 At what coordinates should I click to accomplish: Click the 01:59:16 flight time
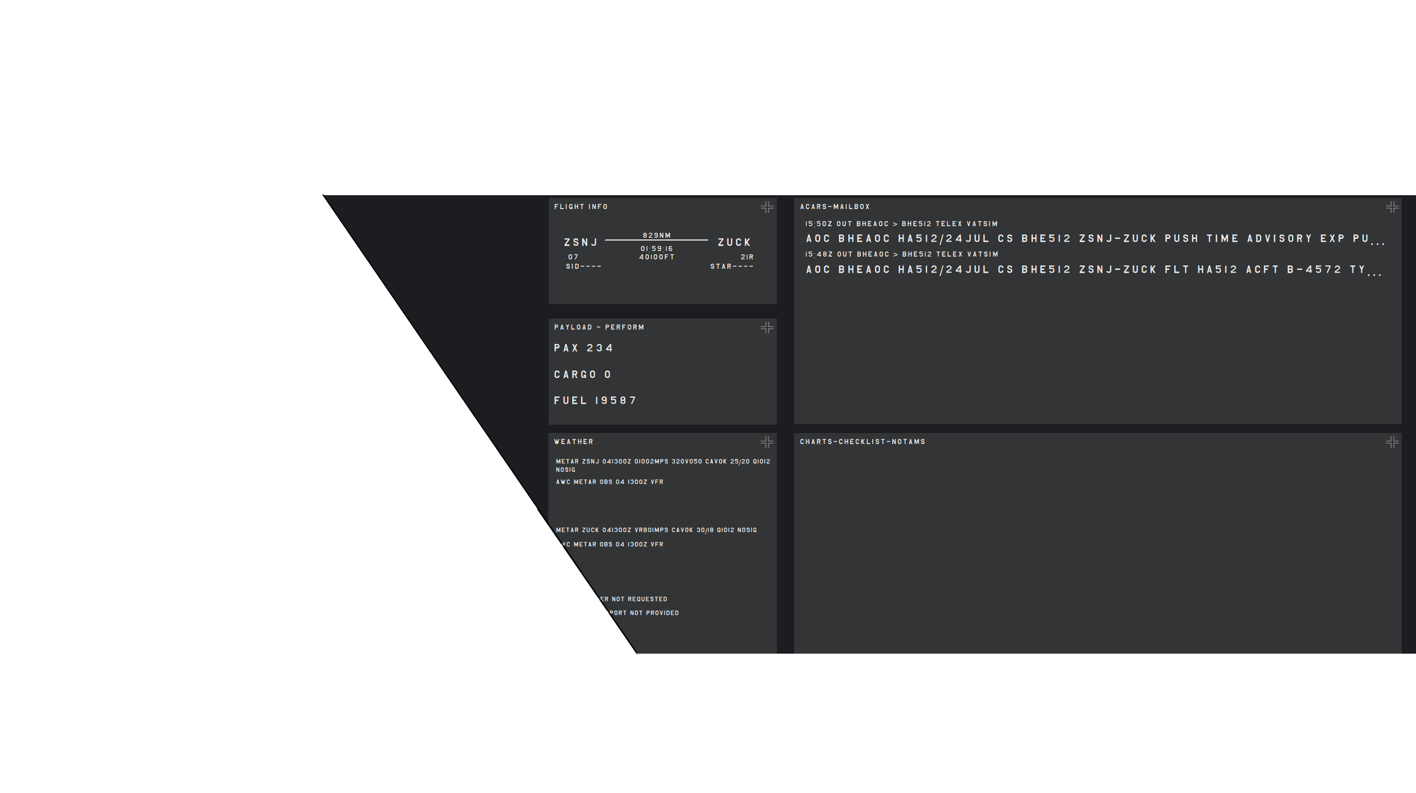coord(657,249)
